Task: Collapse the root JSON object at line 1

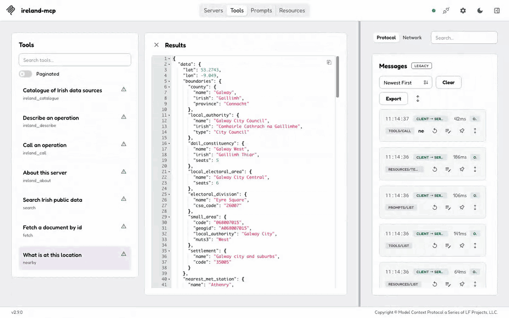Action: point(169,59)
